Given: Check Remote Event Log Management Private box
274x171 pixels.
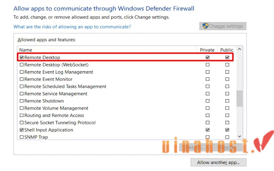Looking at the screenshot, I should coord(207,72).
